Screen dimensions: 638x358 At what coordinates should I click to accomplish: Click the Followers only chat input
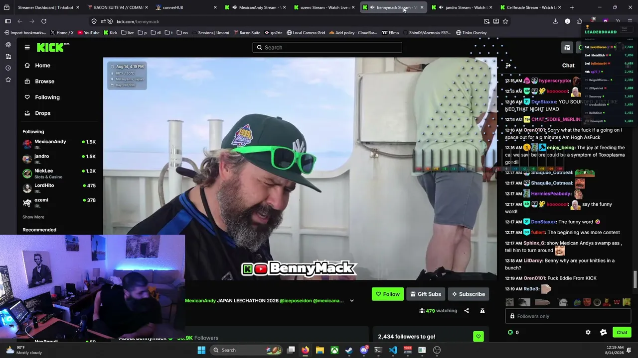(568, 316)
